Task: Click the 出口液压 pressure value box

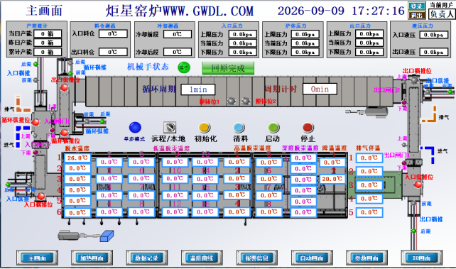Action: (433, 53)
